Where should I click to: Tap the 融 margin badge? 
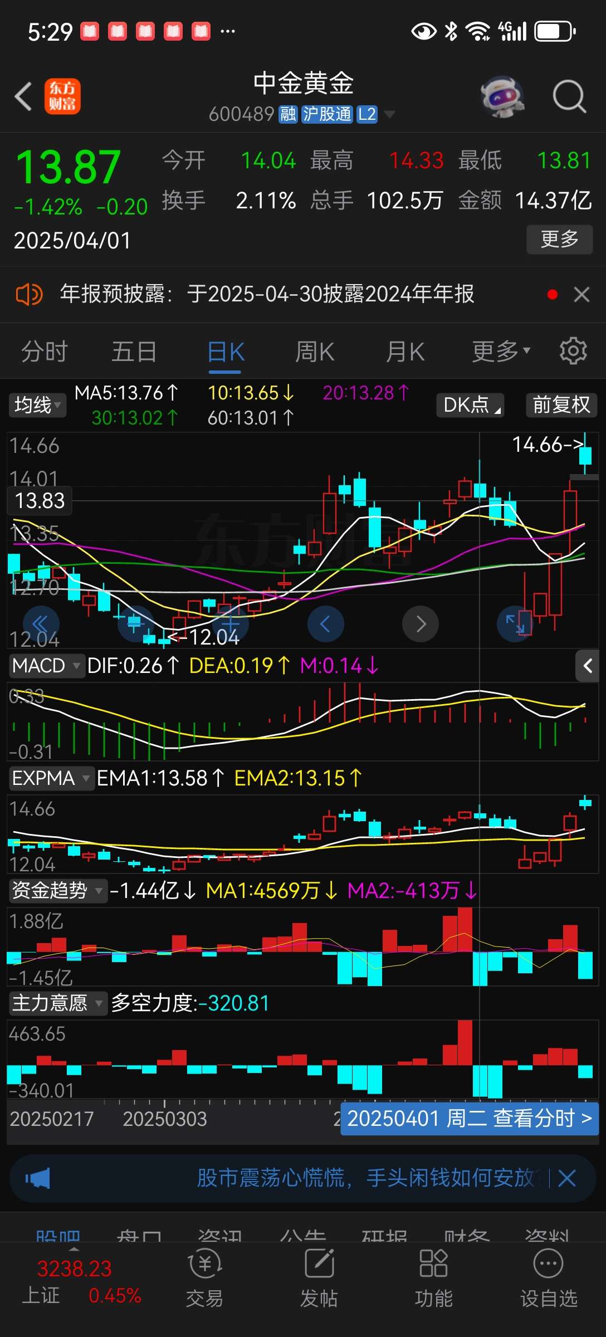tap(289, 114)
